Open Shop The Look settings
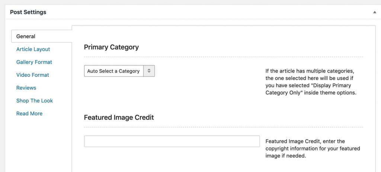The height and width of the screenshot is (172, 381). pos(35,101)
